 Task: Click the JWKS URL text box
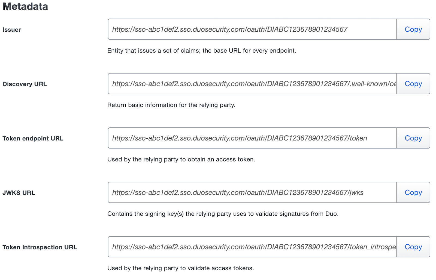tap(251, 192)
